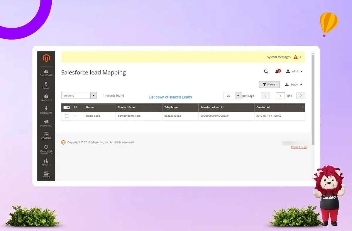Open the Sales dollar icon menu

click(x=46, y=86)
